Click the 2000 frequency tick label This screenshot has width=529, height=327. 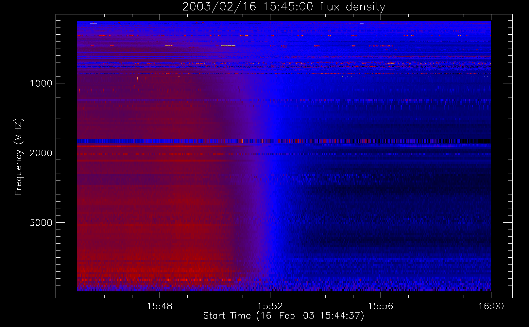click(41, 153)
